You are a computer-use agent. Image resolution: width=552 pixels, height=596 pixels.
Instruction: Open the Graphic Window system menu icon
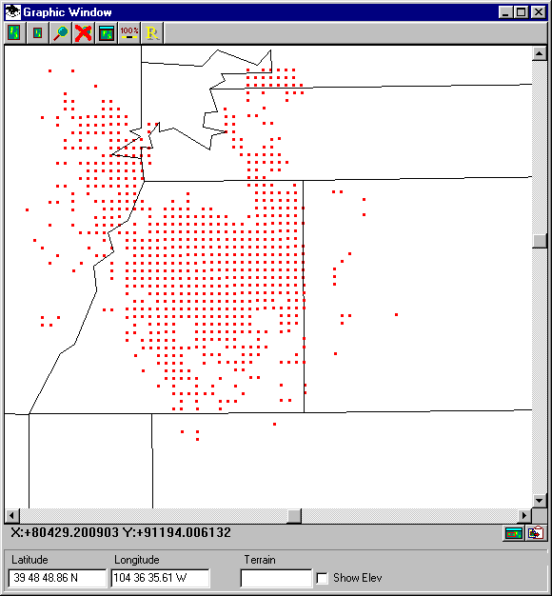pos(13,12)
